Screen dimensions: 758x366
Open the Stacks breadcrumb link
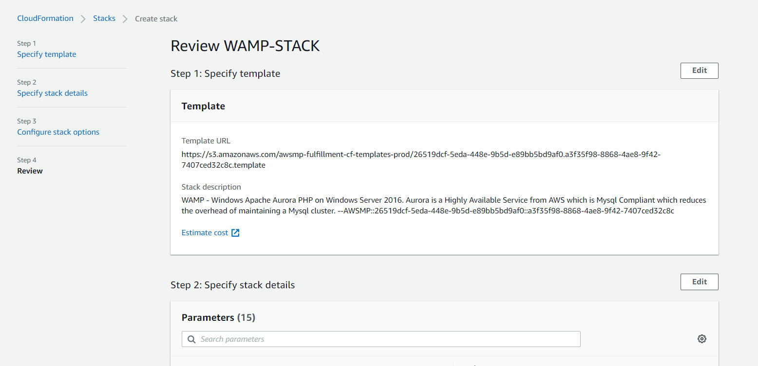[104, 18]
